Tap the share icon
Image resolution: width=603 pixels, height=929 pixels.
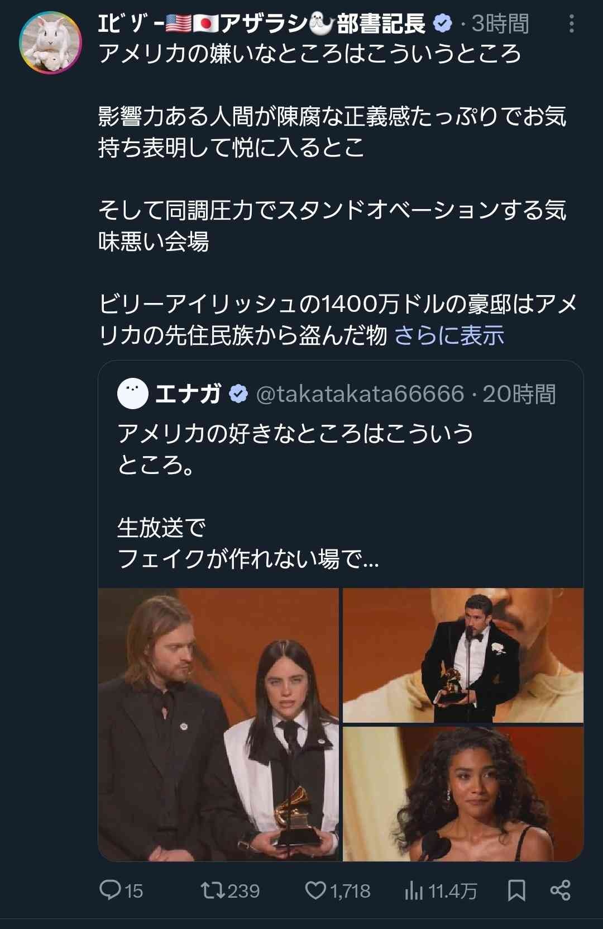pos(560,890)
